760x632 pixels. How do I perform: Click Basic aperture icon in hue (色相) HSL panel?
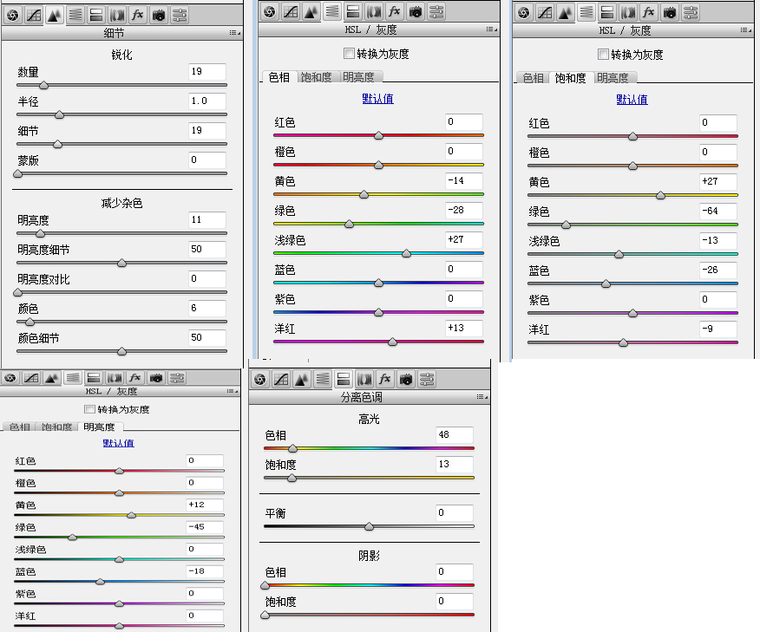click(x=270, y=12)
